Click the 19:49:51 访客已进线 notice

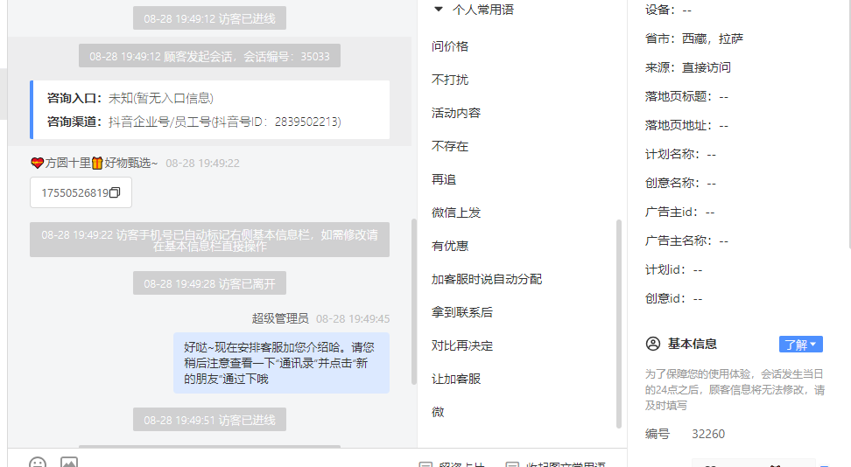pyautogui.click(x=209, y=420)
